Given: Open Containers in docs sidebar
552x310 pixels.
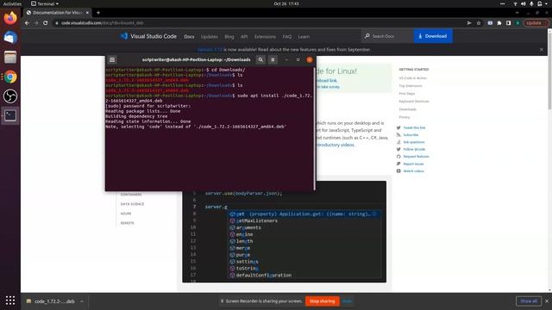Looking at the screenshot, I should [131, 195].
